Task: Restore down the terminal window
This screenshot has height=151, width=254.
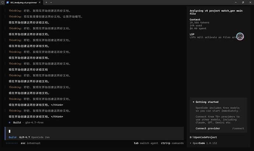Action: click(x=243, y=3)
